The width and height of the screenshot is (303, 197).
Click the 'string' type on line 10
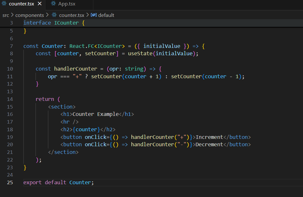[x=134, y=69]
